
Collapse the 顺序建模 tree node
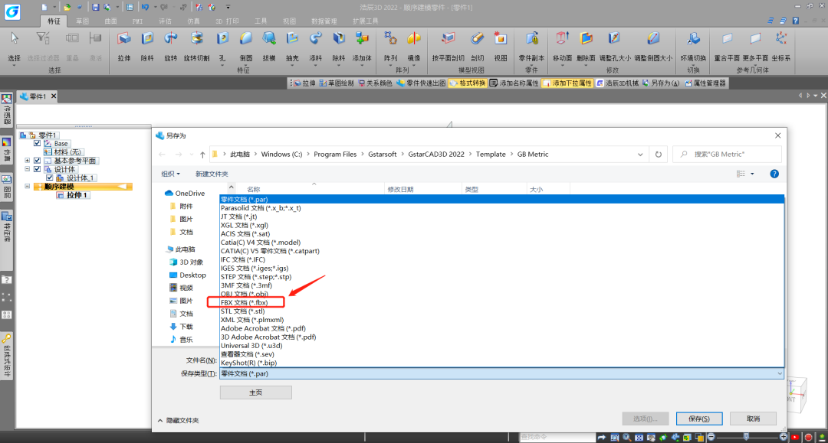(27, 187)
